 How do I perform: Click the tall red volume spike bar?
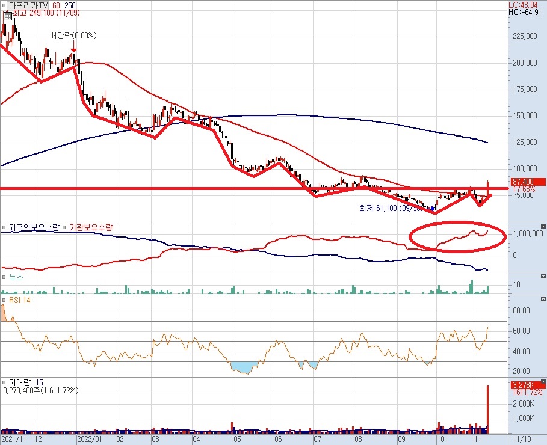pyautogui.click(x=487, y=410)
